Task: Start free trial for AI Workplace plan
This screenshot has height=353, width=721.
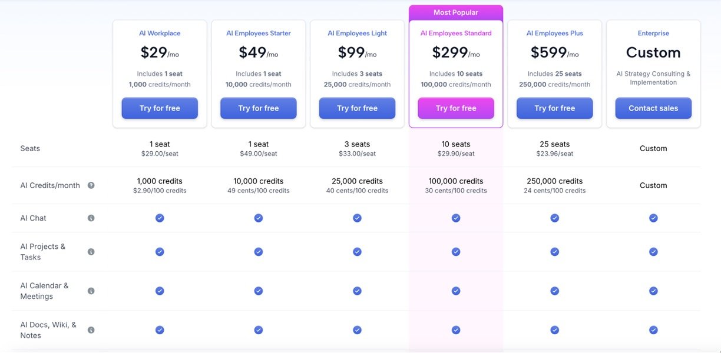Action: (x=160, y=108)
